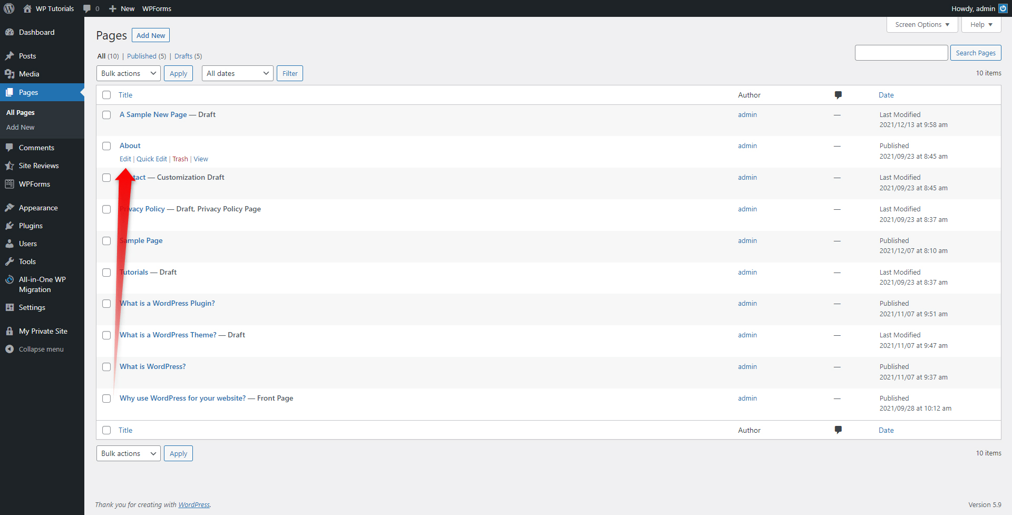Viewport: 1012px width, 515px height.
Task: Click the WPForms sidebar icon
Action: [9, 184]
